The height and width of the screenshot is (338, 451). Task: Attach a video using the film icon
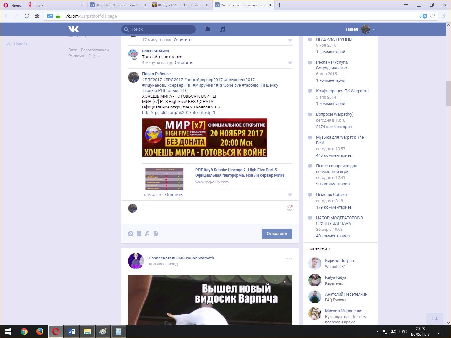point(139,233)
